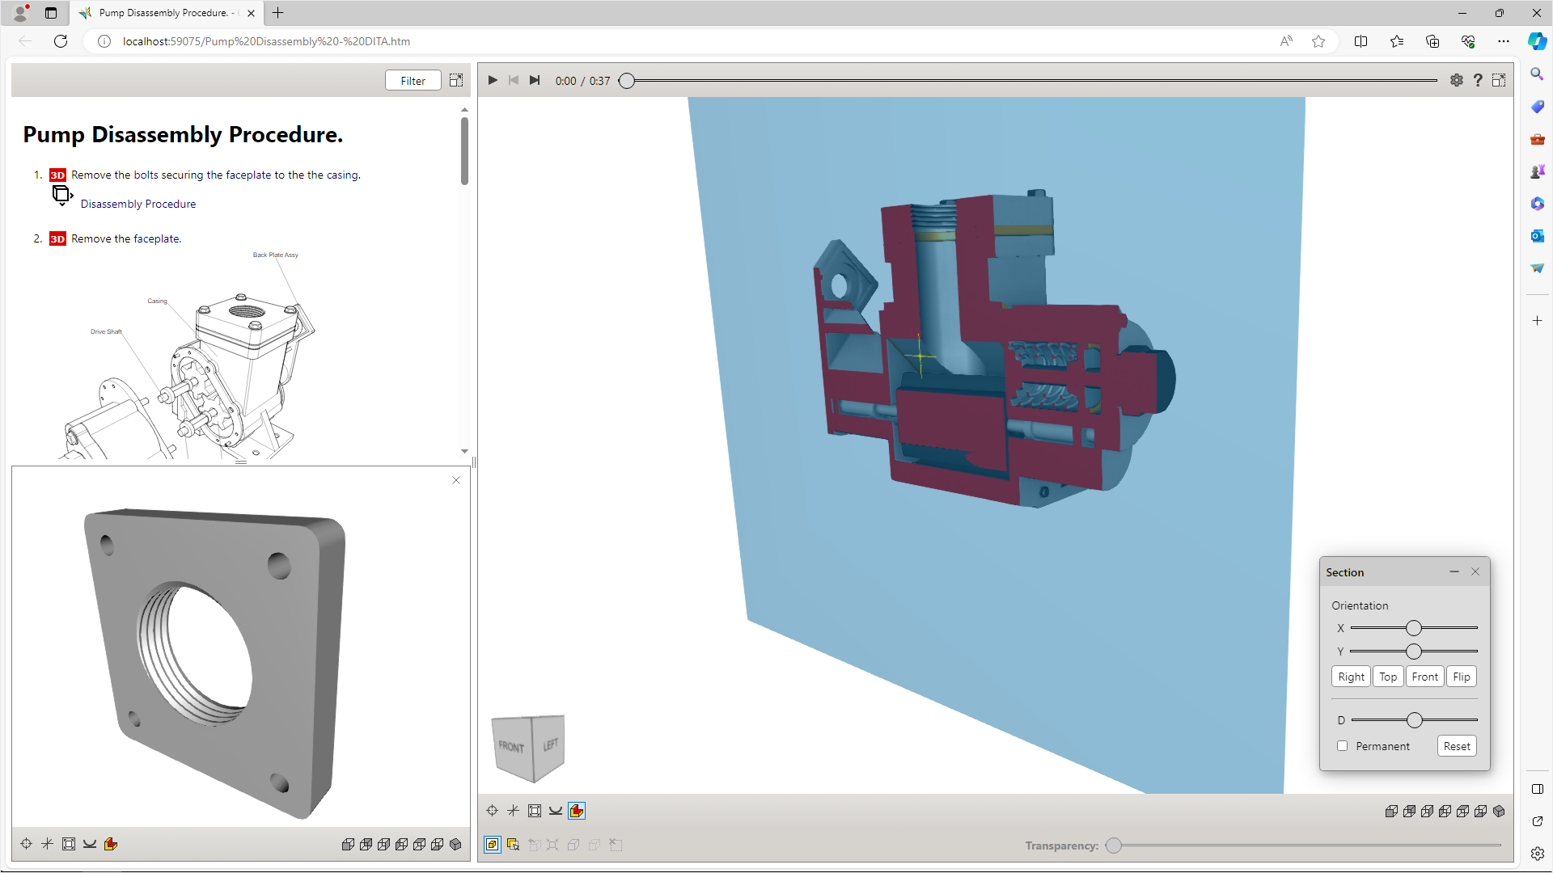Open the Disassembly Procedure link
Viewport: 1553px width, 873px height.
pos(138,203)
